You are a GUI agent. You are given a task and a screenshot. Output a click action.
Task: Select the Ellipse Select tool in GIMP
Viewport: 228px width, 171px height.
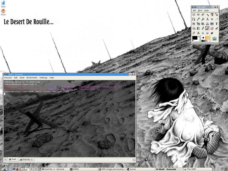pyautogui.click(x=198, y=15)
